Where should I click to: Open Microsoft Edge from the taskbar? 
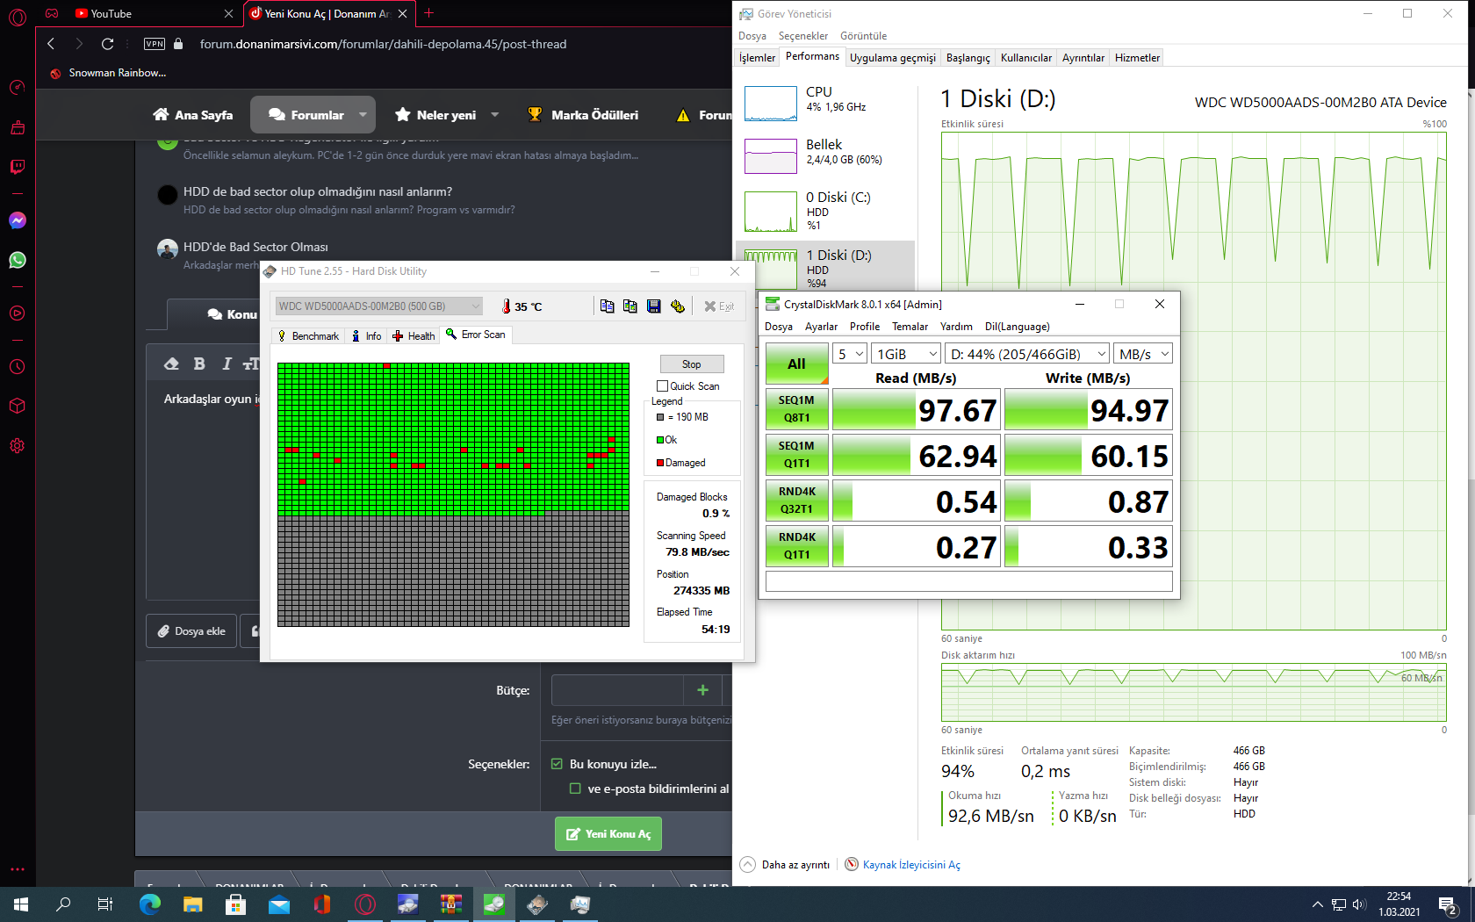point(150,904)
